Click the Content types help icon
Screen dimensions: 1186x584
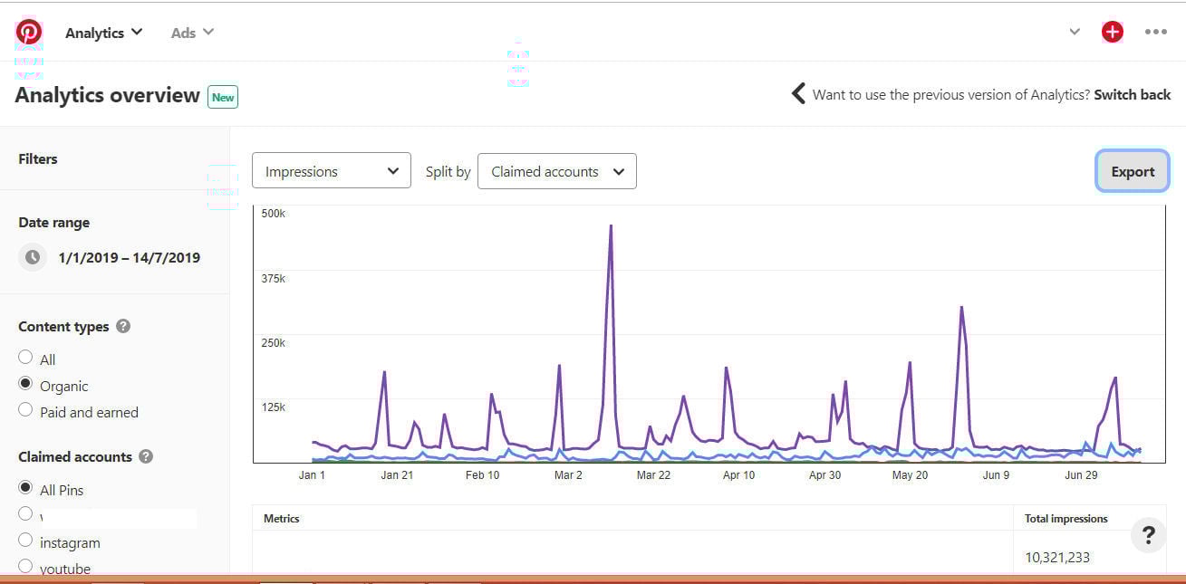click(123, 326)
